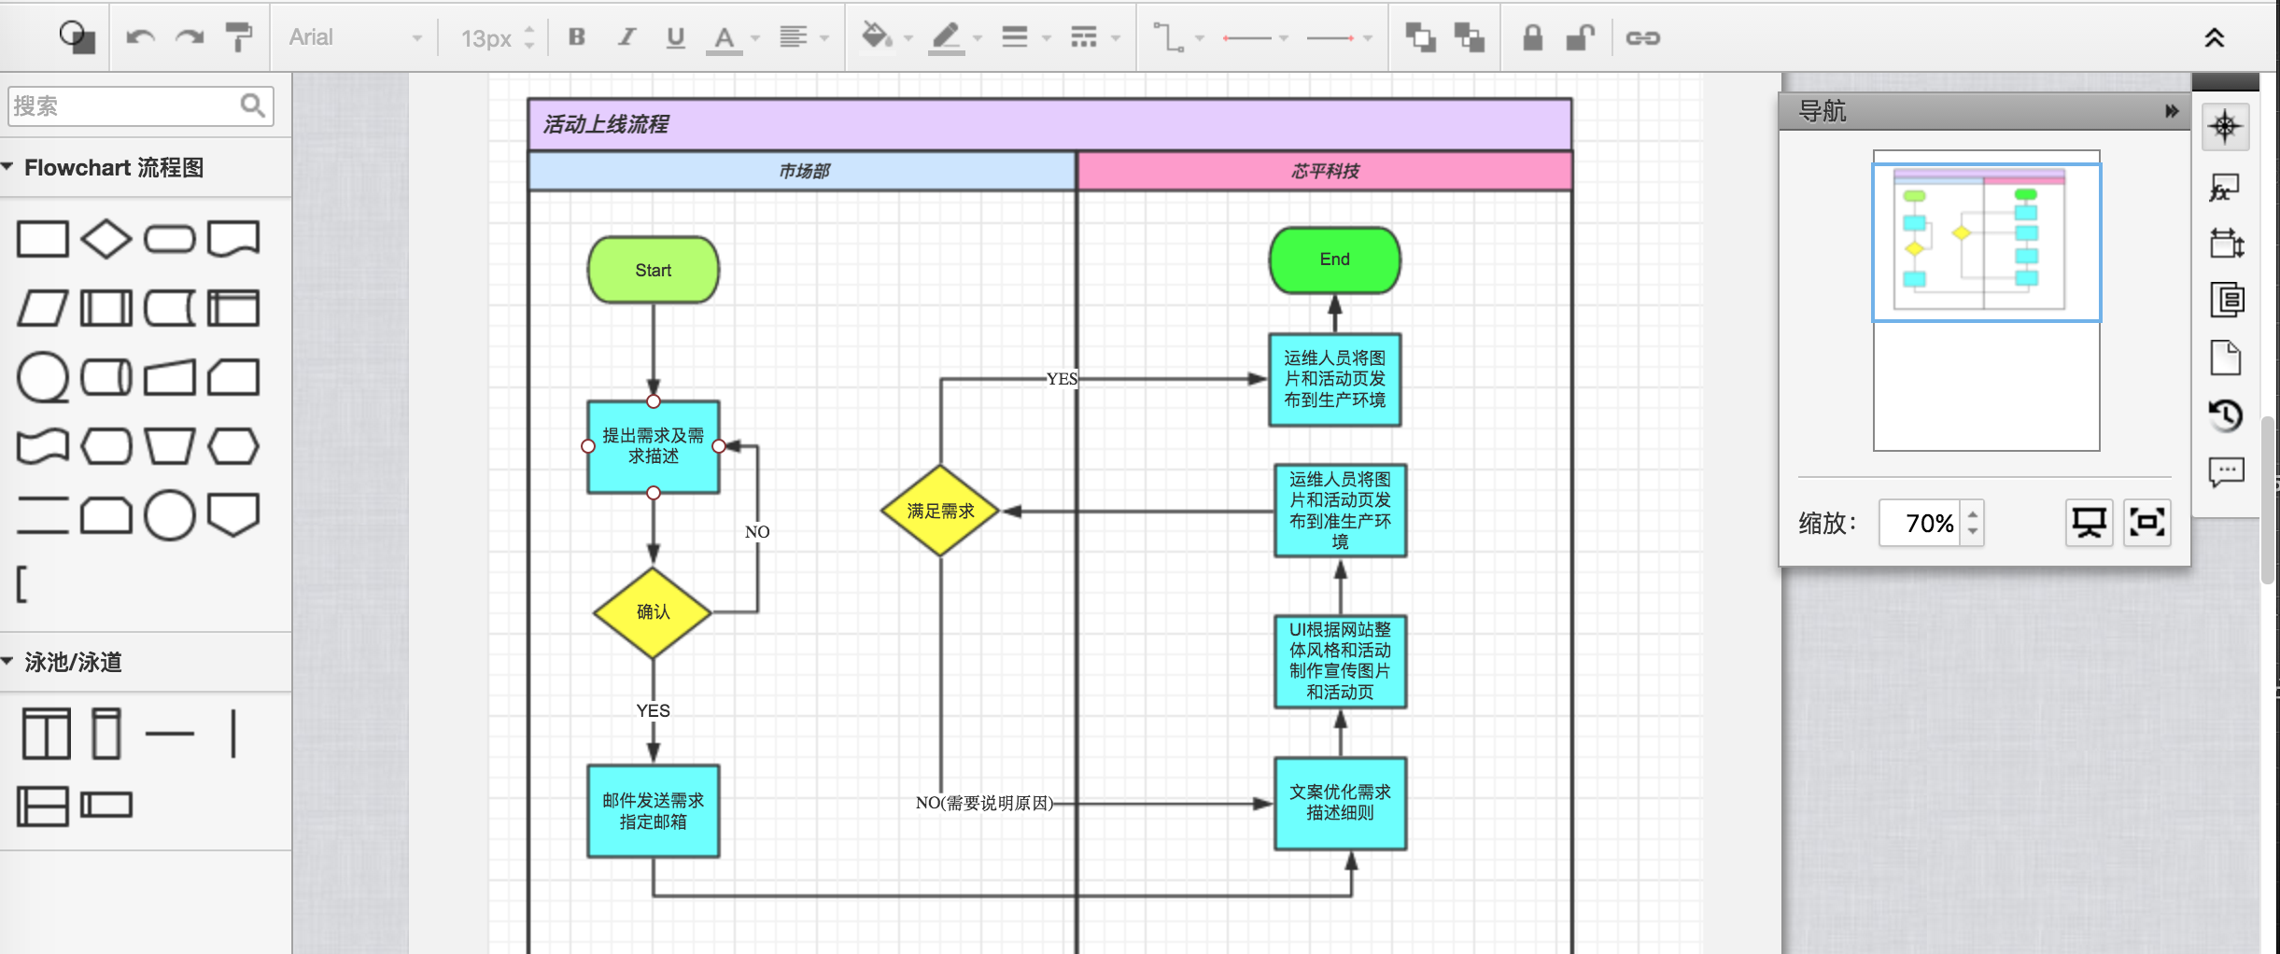2280x954 pixels.
Task: Select the bracket annotation shape
Action: [x=22, y=583]
